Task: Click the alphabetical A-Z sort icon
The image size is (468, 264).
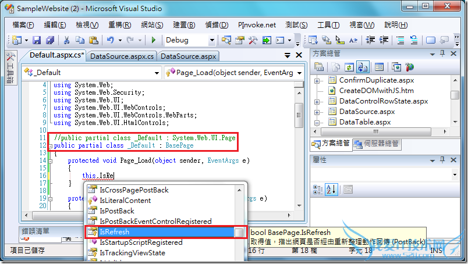Action: 331,189
